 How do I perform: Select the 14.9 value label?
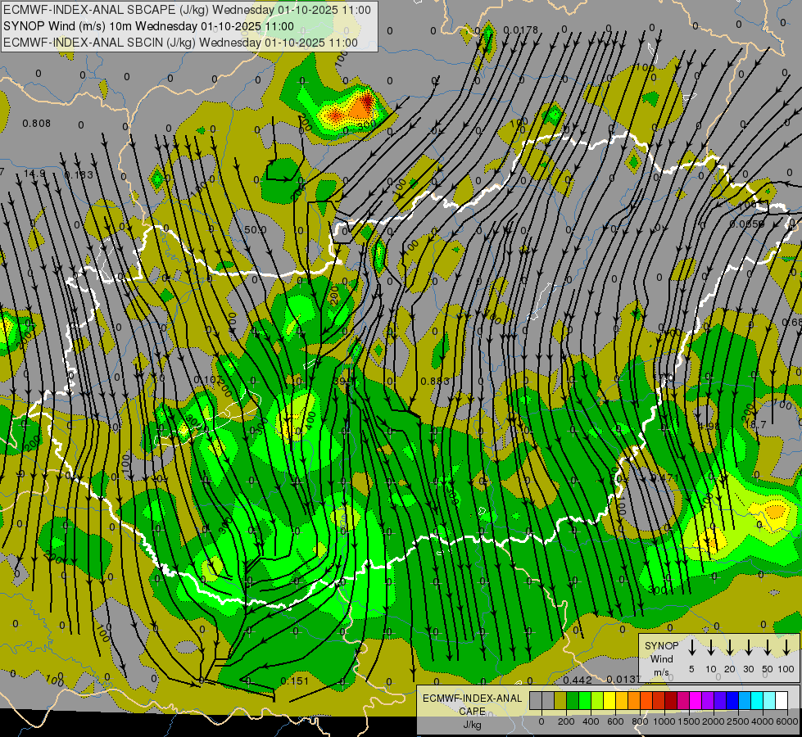click(x=34, y=174)
